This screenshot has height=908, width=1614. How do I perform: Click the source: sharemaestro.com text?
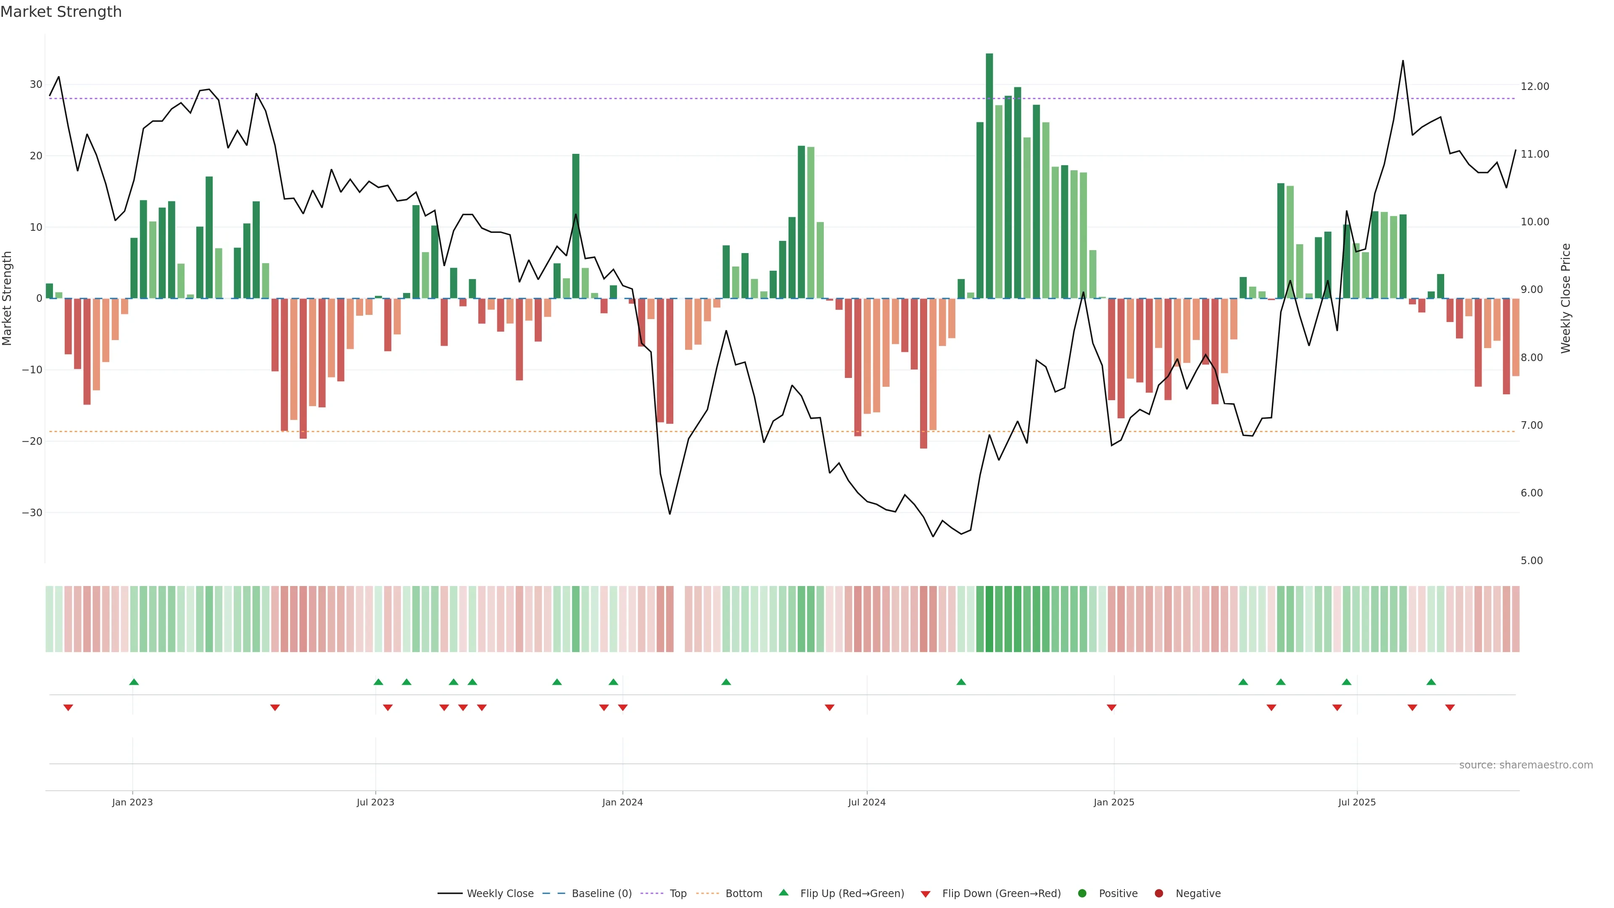[1526, 765]
